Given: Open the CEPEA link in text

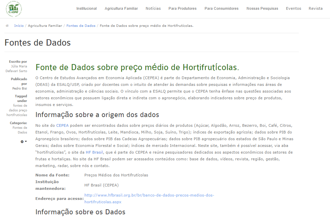Looking at the screenshot, I should 62,125.
